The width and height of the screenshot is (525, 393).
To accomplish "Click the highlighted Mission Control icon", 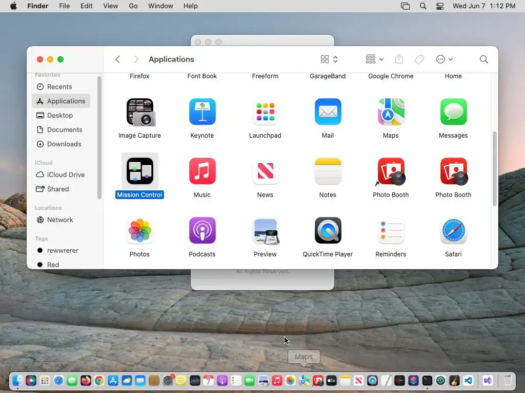I will tap(140, 171).
